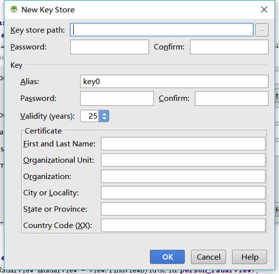This screenshot has height=274, width=279.
Task: Focus the key store Password field
Action: point(110,47)
